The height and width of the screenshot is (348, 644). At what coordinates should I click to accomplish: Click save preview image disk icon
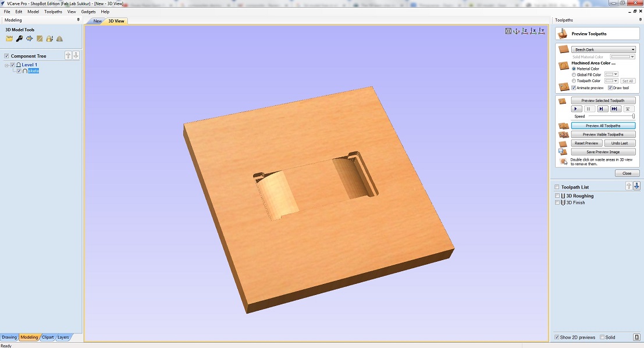tap(563, 152)
